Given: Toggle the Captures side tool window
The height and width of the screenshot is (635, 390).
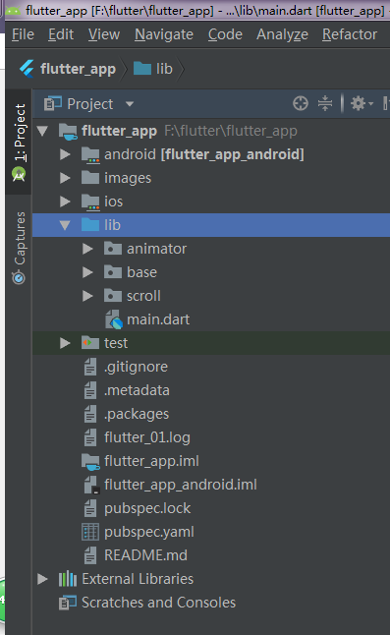Looking at the screenshot, I should point(19,248).
